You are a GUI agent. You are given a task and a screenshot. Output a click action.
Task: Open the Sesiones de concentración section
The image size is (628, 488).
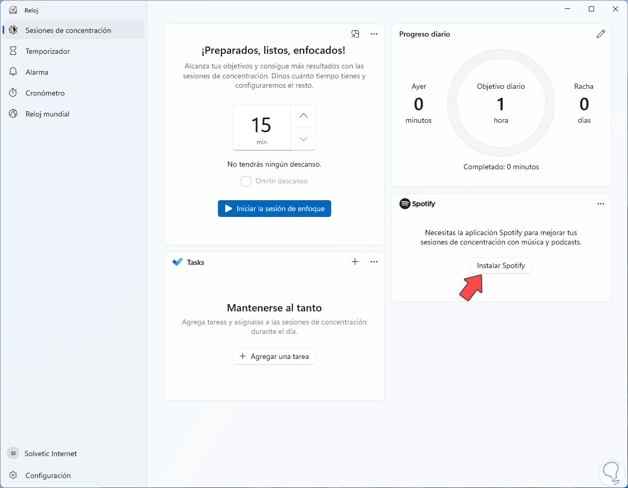(x=68, y=30)
